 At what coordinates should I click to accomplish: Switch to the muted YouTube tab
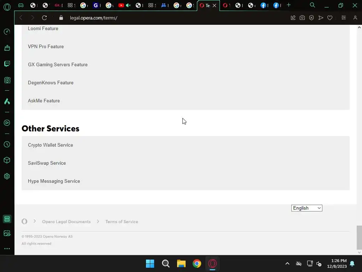pyautogui.click(x=125, y=5)
